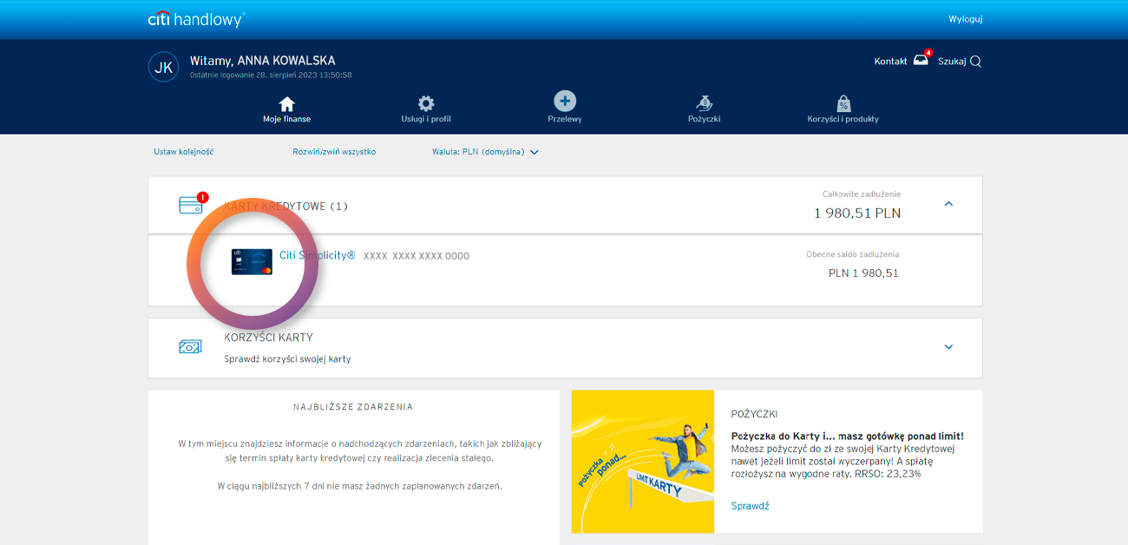Image resolution: width=1128 pixels, height=545 pixels.
Task: Click the Sprawdź link under Pożyczki
Action: (x=750, y=506)
